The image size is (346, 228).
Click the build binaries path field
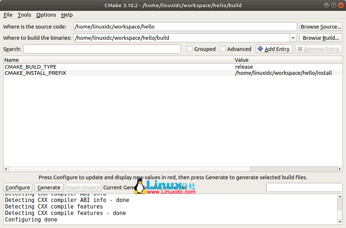[182, 38]
